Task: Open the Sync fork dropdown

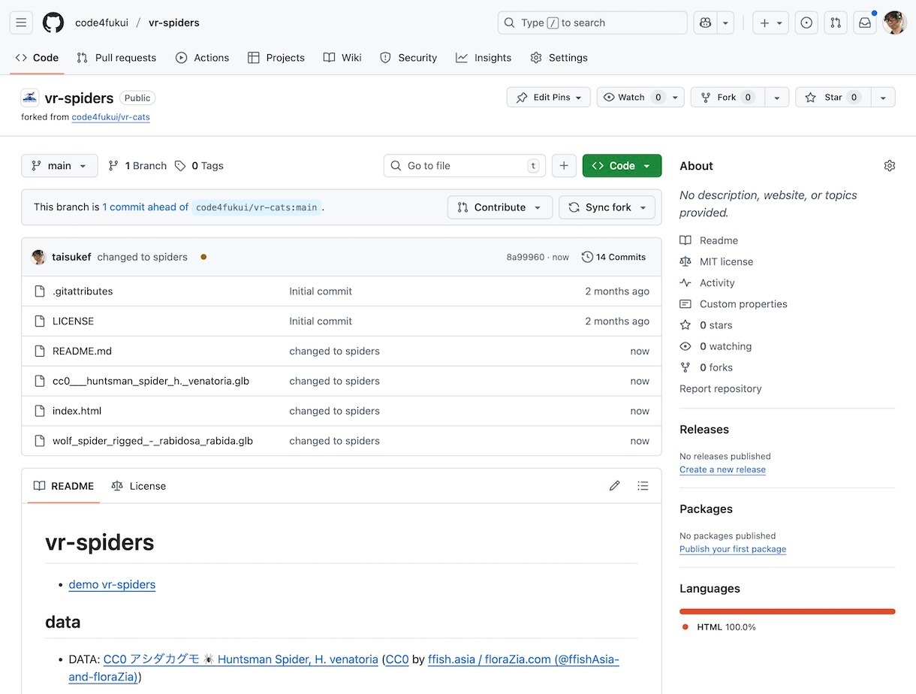Action: coord(607,207)
